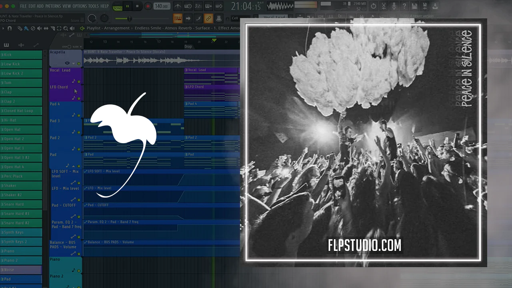The width and height of the screenshot is (512, 288).
Task: Mute the Acapella track
Action: click(79, 64)
